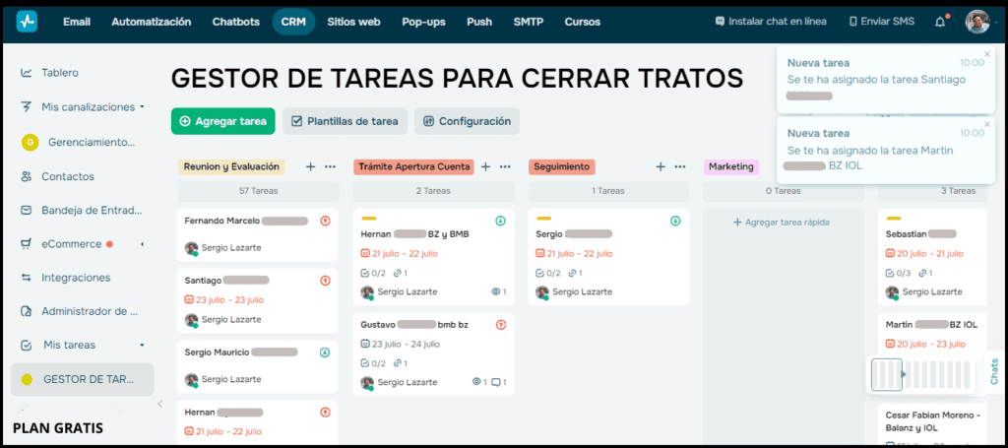Click Agregar tarea rápida in Marketing column
The image size is (1008, 448).
tap(783, 223)
